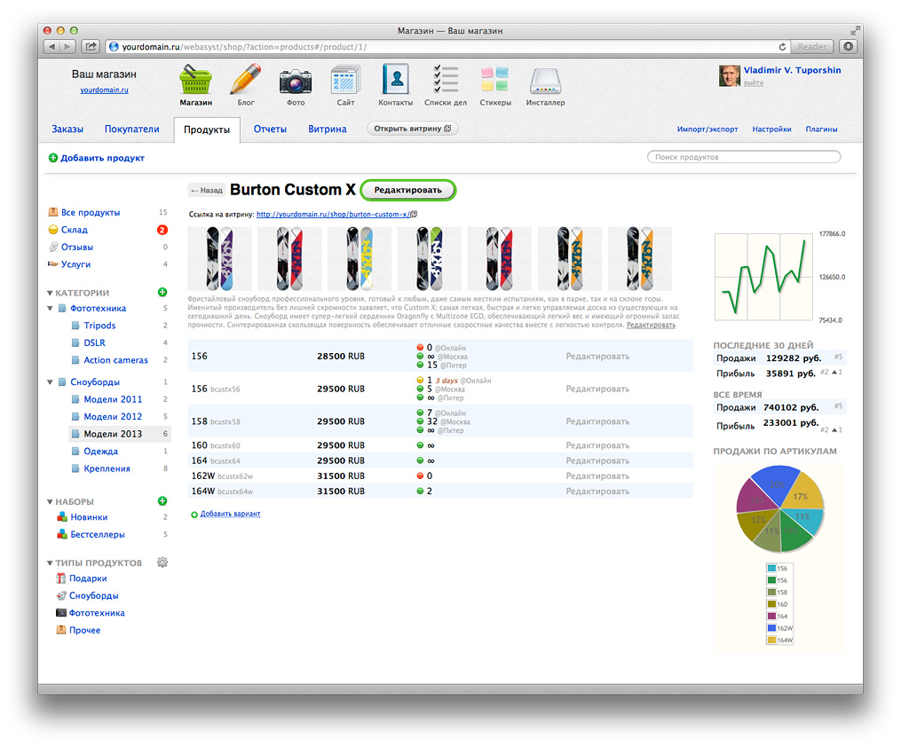This screenshot has width=901, height=747.
Task: Open Safari downloads button
Action: pos(848,46)
